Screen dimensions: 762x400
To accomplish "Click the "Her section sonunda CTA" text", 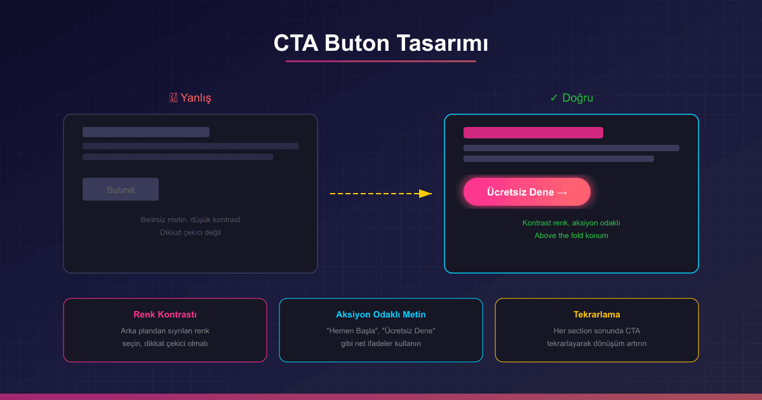I will pyautogui.click(x=597, y=331).
